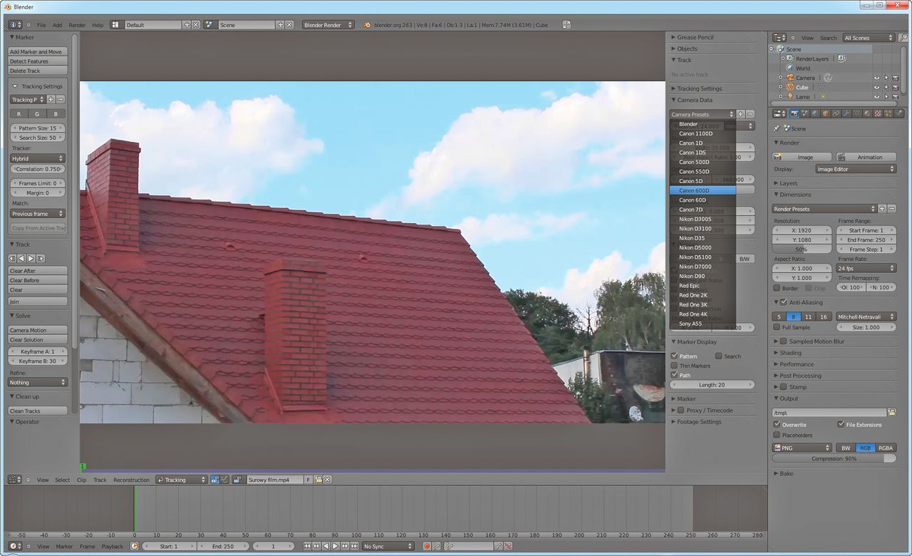Click the pin icon beside Scene breadcrumb

point(777,128)
